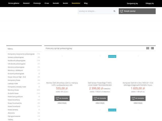
Task: Open Ultrabooki poleasingowe category
Action: (x=16, y=64)
